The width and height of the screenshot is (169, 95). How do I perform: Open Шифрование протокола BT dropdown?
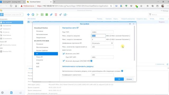click(102, 43)
